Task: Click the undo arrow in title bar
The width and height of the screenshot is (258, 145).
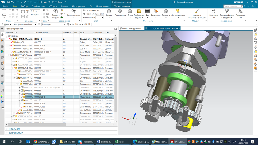Action: [13, 2]
